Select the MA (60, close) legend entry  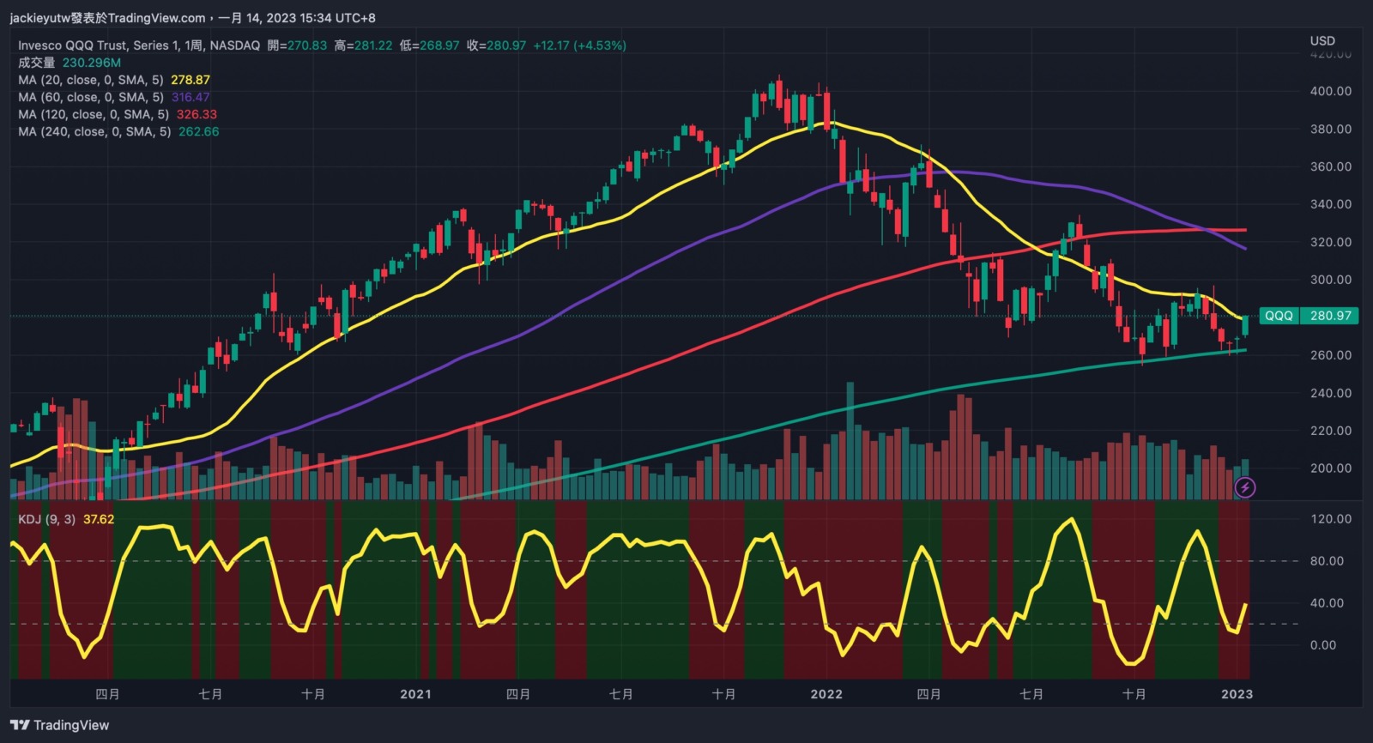click(x=90, y=97)
